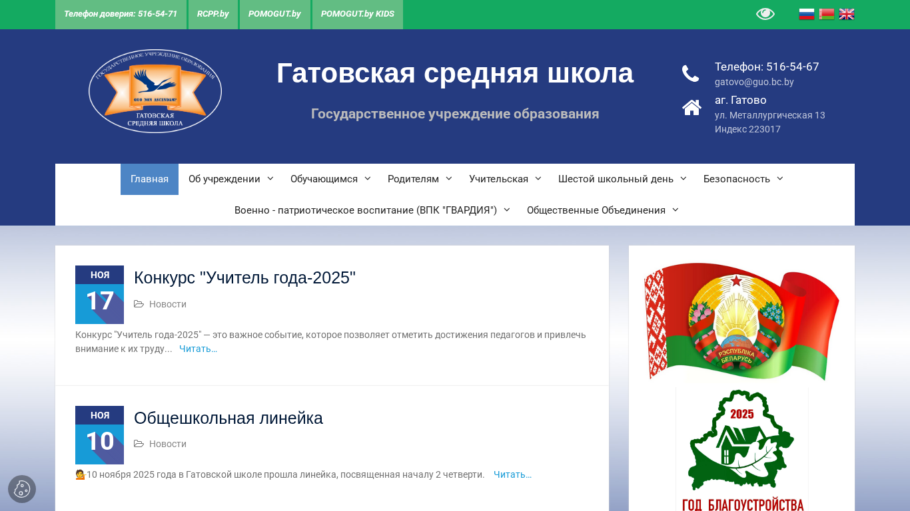The width and height of the screenshot is (910, 511).
Task: Click the home address icon
Action: (x=691, y=107)
